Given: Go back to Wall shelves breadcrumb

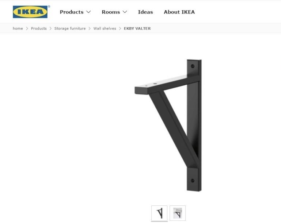Looking at the screenshot, I should point(105,28).
